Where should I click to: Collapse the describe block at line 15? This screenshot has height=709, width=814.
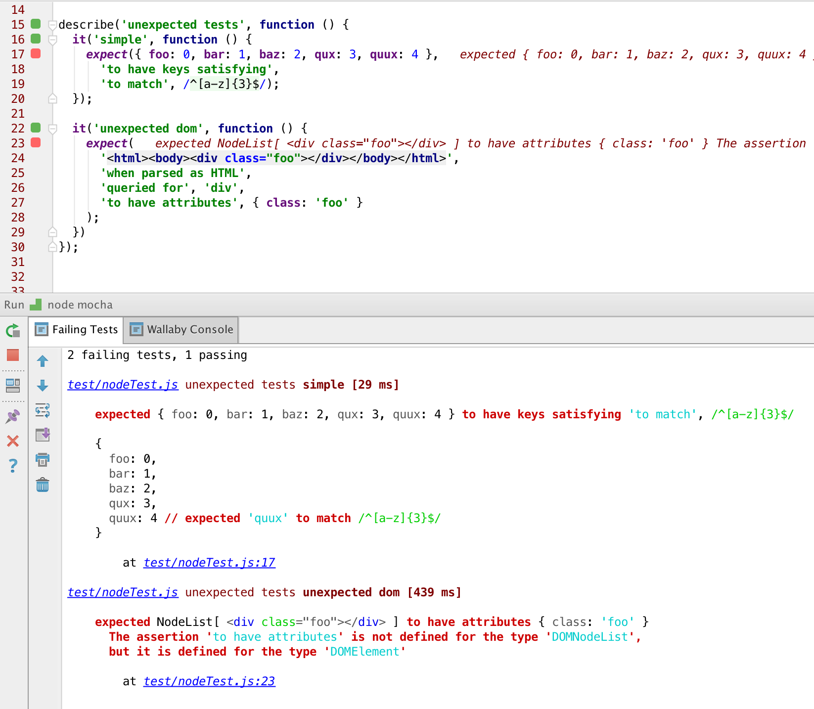[52, 25]
